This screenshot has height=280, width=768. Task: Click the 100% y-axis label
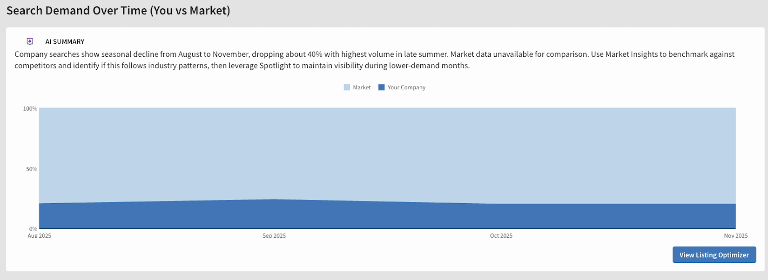click(30, 109)
